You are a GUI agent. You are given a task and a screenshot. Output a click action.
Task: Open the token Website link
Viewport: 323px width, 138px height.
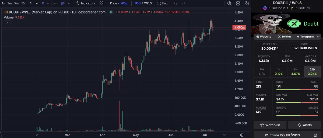264,37
